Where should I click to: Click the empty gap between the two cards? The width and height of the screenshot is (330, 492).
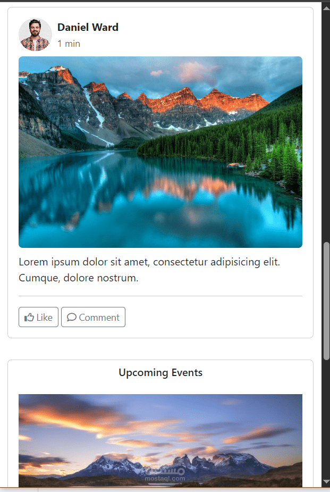[x=160, y=349]
